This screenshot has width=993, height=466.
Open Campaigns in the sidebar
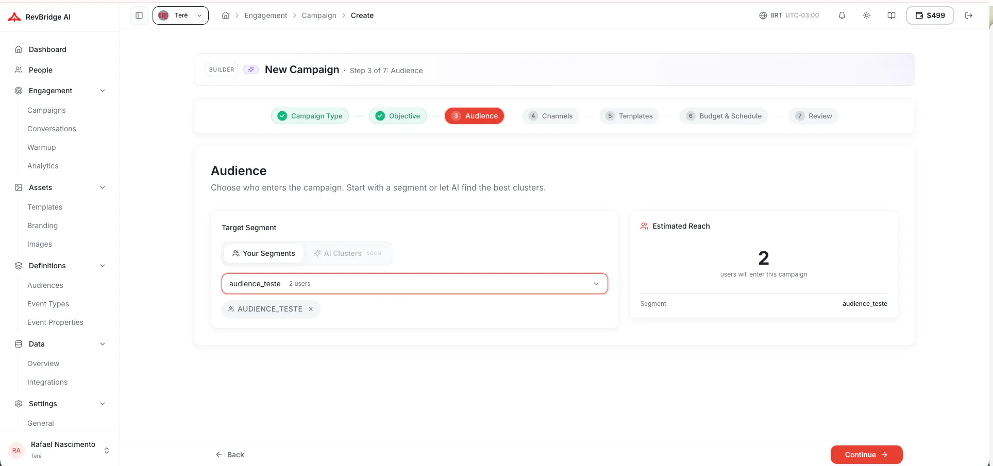(46, 110)
